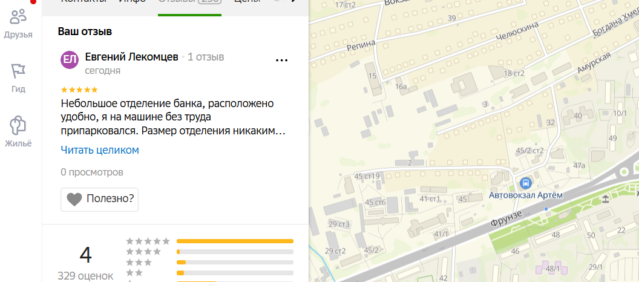Click the "329 оценок" text
This screenshot has height=282, width=639.
(85, 276)
